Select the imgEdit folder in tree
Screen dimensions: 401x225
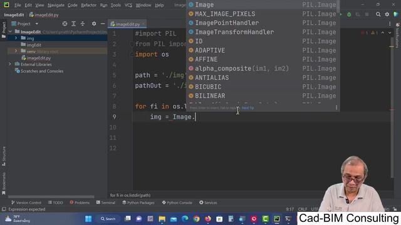point(34,45)
